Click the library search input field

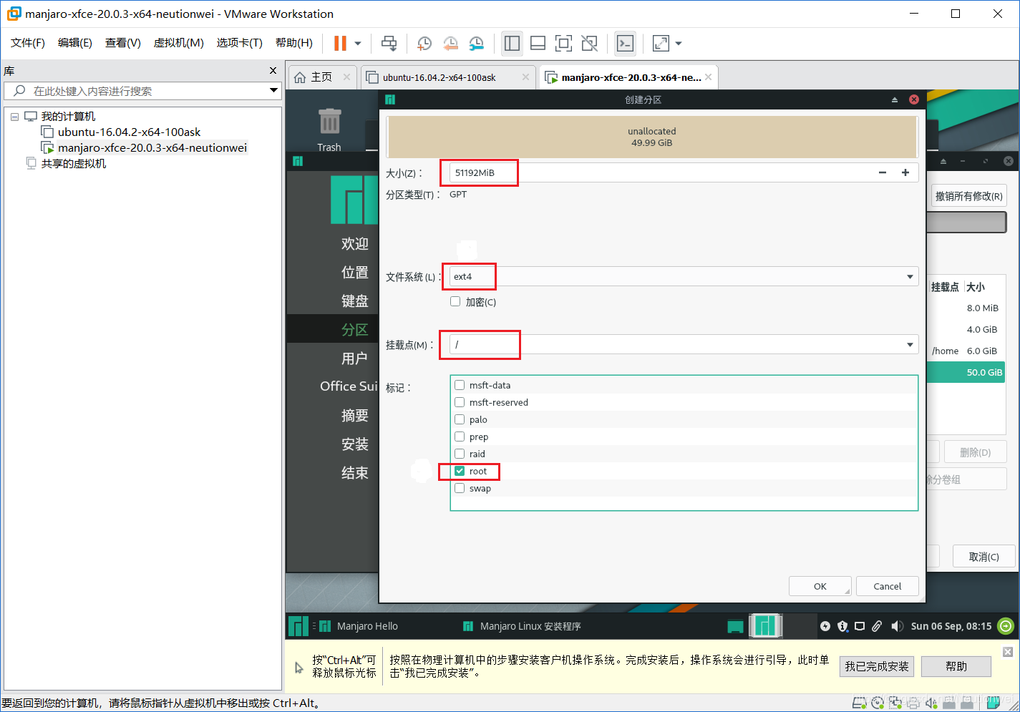[x=142, y=91]
